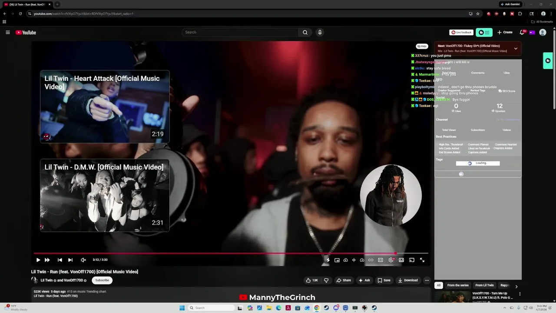Open D.M.W. end-screen video card
The height and width of the screenshot is (313, 556).
[105, 195]
